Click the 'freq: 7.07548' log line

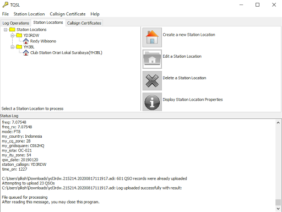(x=14, y=122)
